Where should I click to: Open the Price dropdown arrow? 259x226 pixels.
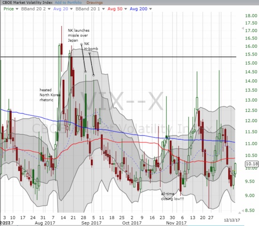click(17, 9)
